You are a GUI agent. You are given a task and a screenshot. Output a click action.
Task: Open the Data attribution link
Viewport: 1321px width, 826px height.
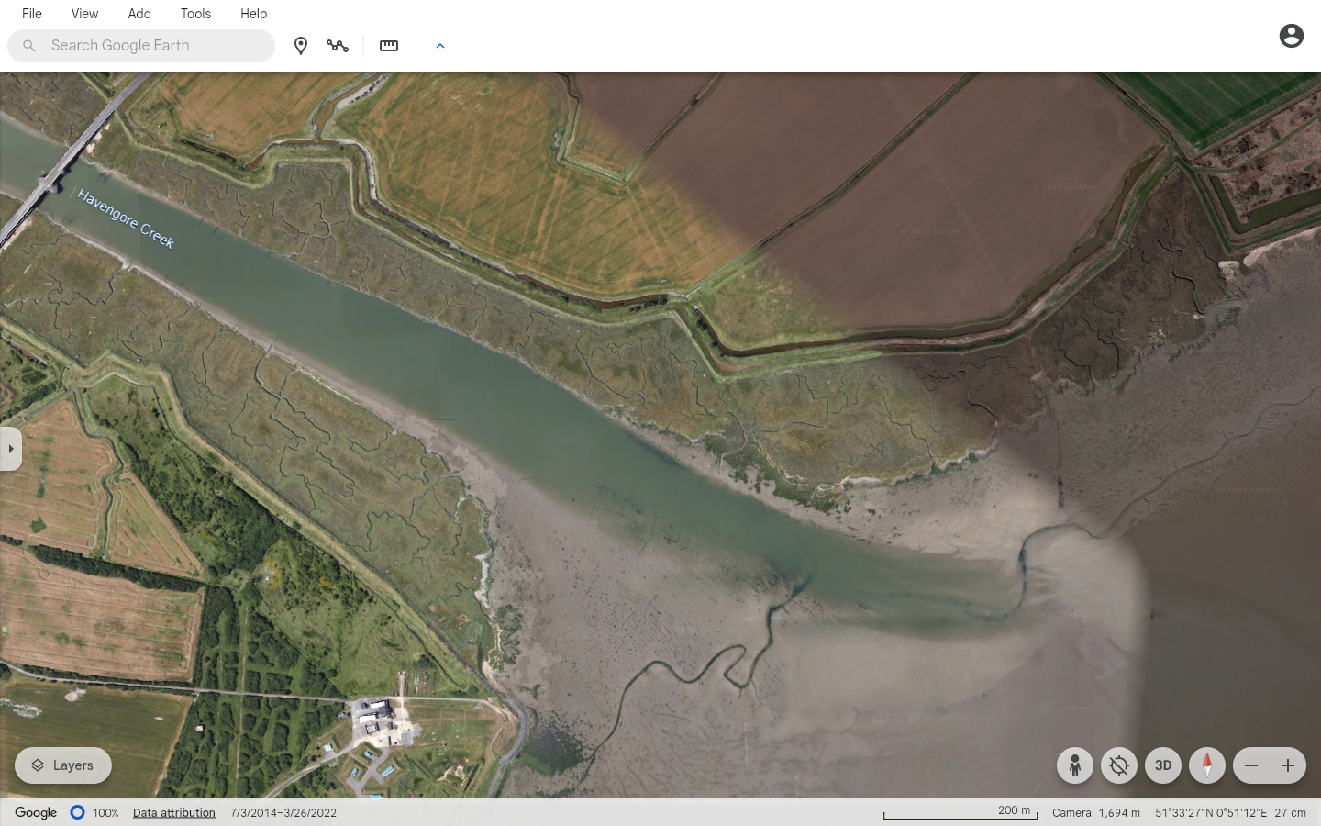[174, 813]
